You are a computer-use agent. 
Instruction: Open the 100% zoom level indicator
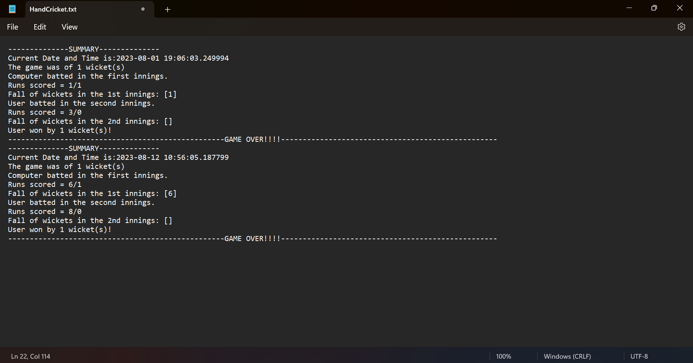point(504,356)
